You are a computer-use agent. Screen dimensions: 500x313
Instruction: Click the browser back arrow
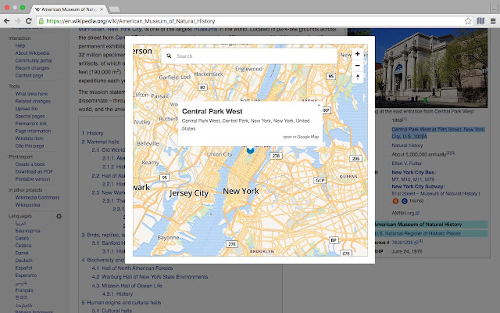[6, 21]
